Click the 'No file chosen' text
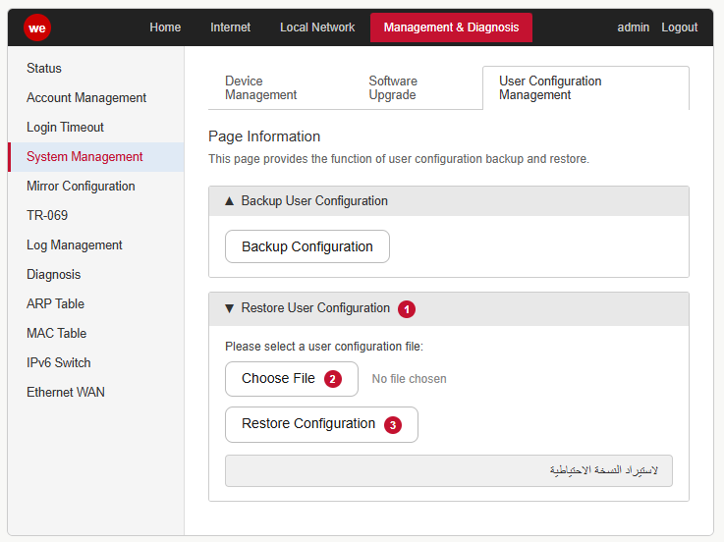 409,379
